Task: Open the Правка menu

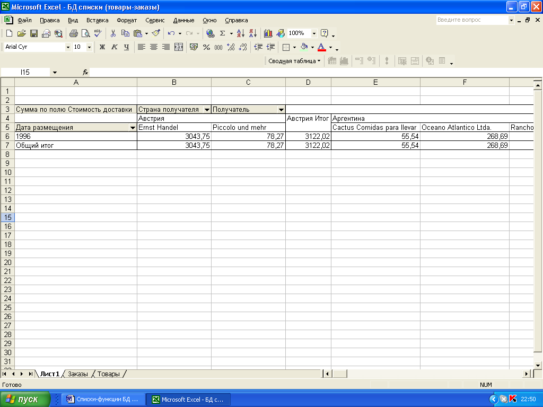Action: pyautogui.click(x=49, y=20)
